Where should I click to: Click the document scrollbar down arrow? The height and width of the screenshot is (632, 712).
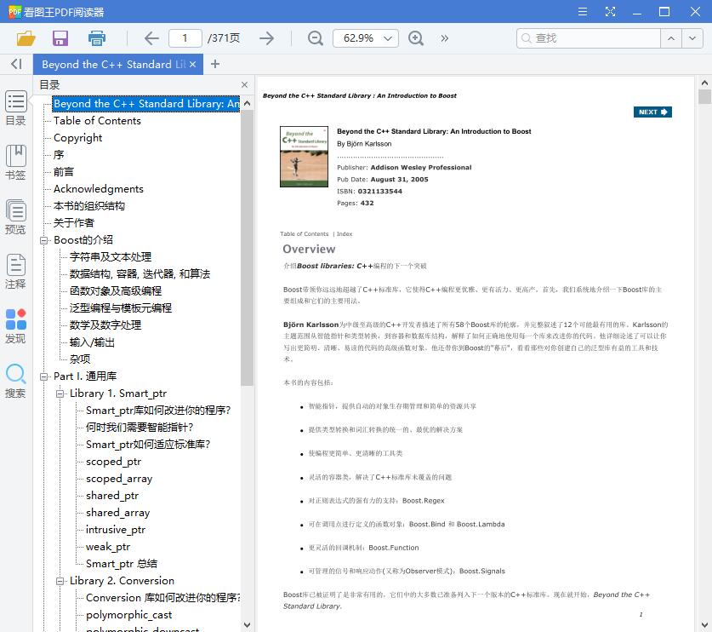[704, 625]
